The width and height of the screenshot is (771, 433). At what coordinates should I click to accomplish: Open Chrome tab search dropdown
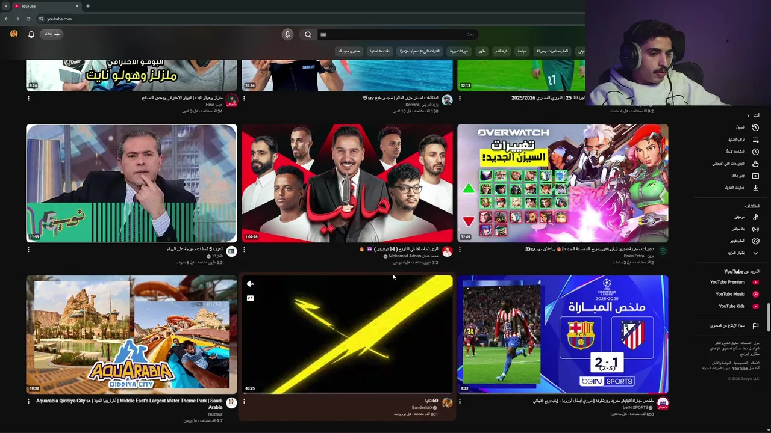[x=5, y=6]
